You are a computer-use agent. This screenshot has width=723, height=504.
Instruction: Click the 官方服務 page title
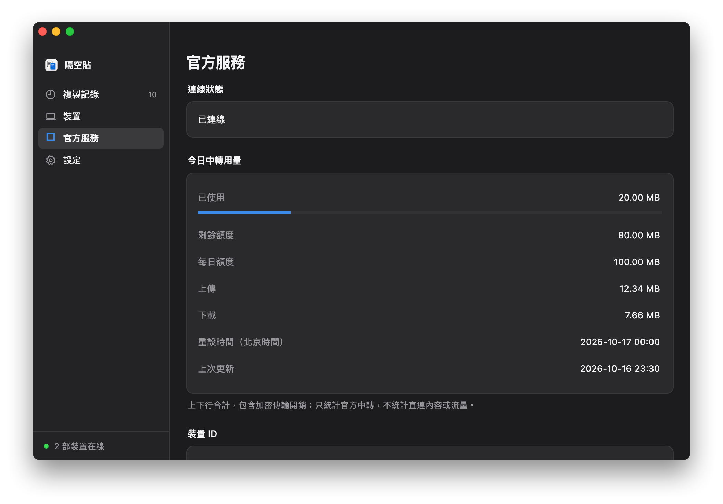click(x=216, y=63)
